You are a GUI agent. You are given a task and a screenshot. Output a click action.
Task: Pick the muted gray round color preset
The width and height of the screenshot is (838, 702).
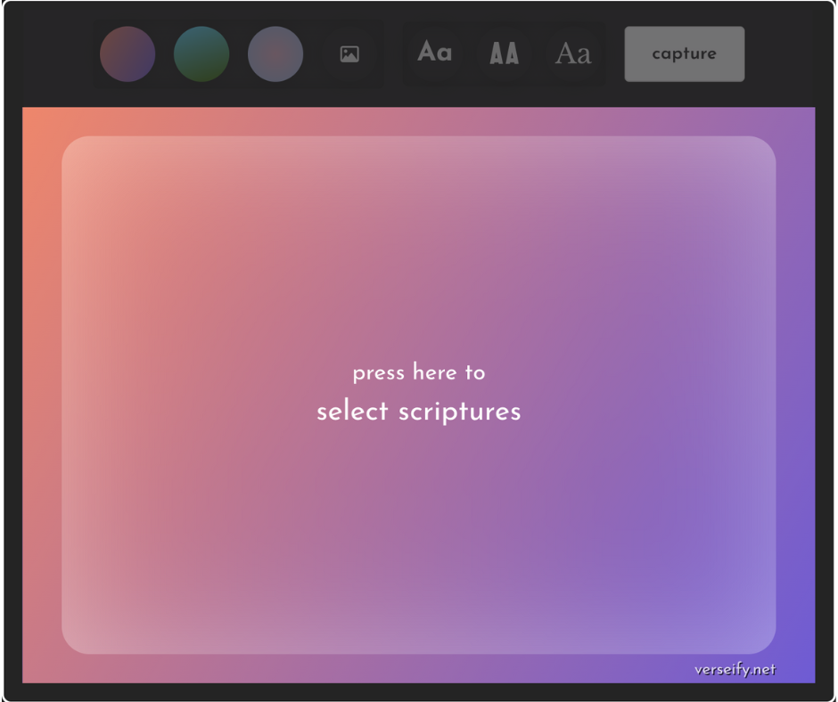(x=275, y=54)
